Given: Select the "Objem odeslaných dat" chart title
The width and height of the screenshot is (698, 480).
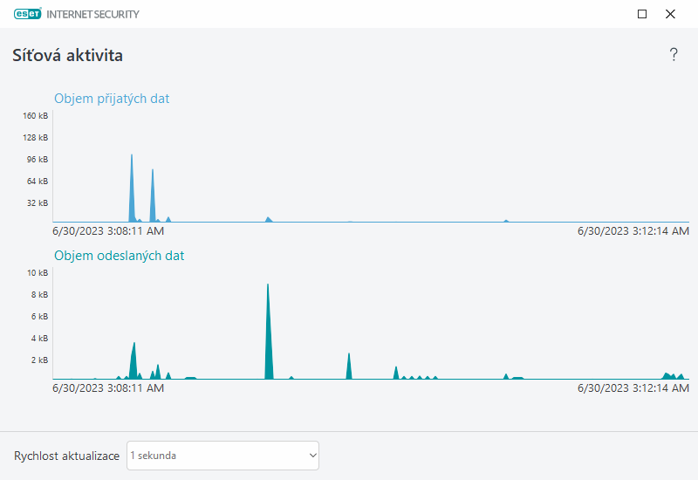Looking at the screenshot, I should pyautogui.click(x=119, y=256).
